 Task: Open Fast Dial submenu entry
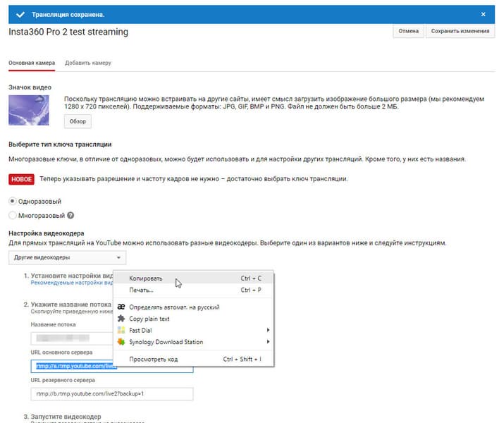click(x=193, y=331)
